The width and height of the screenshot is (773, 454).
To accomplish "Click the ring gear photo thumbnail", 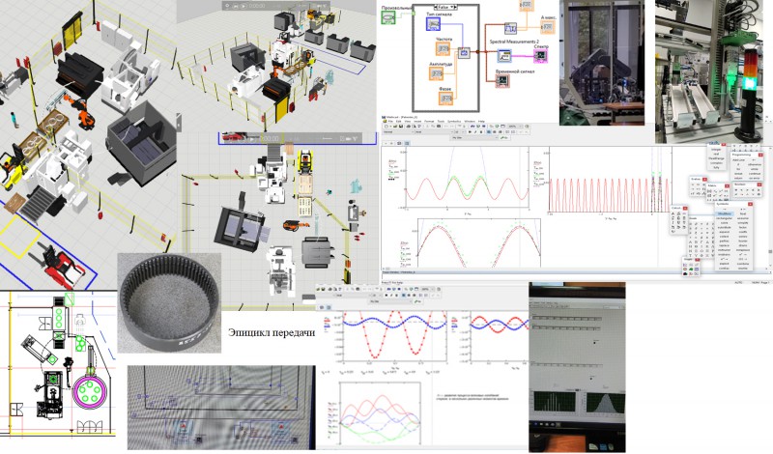I will pos(169,302).
